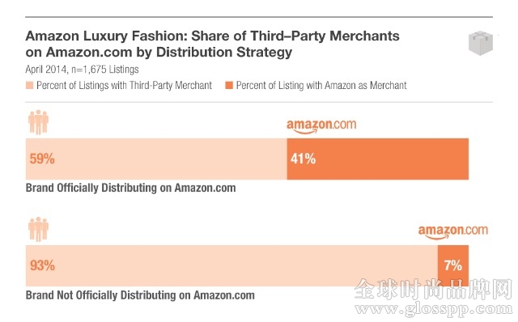518x322 pixels.
Task: Click the 'April 2014, n=1,675 Listings' subtitle
Action: point(82,70)
